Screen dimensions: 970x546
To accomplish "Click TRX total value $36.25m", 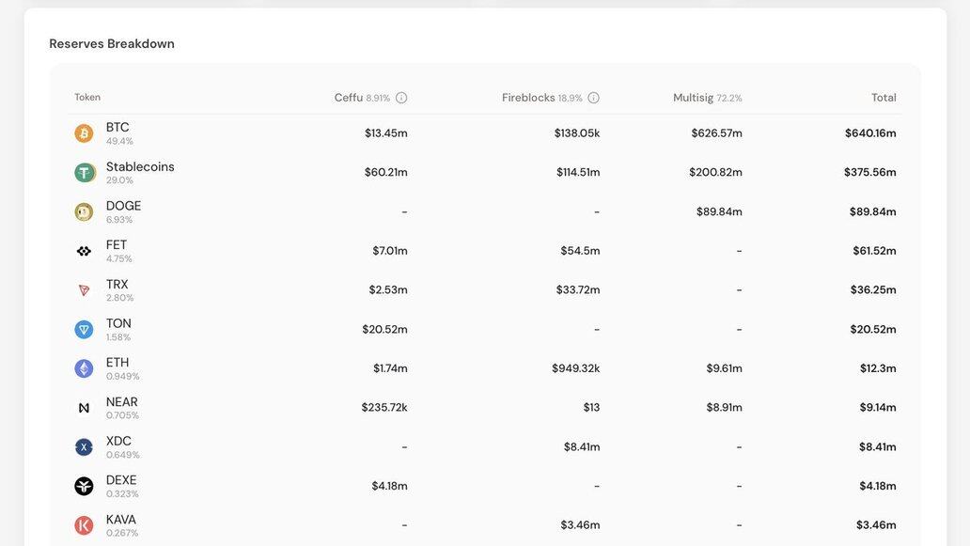I will pyautogui.click(x=873, y=290).
